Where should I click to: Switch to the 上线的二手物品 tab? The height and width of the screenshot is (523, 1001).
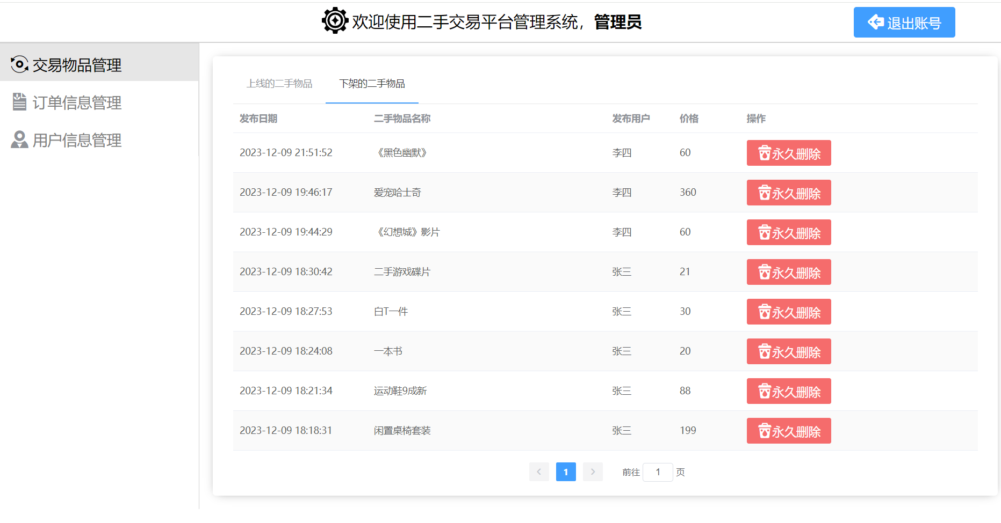point(279,84)
